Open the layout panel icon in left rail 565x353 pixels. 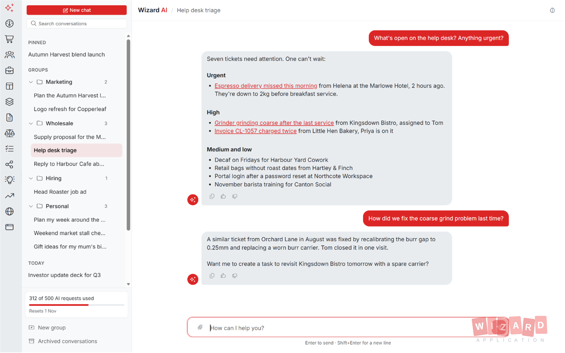(9, 86)
